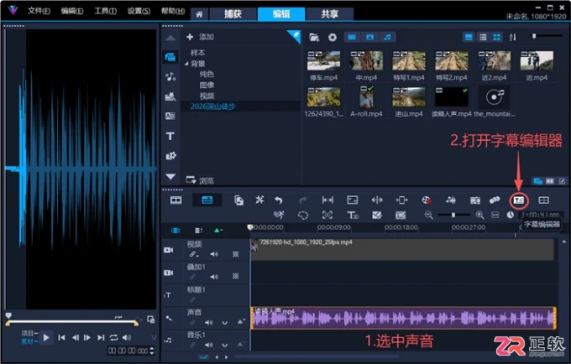Open the auto music icon
Image resolution: width=571 pixels, height=364 pixels.
tap(475, 200)
